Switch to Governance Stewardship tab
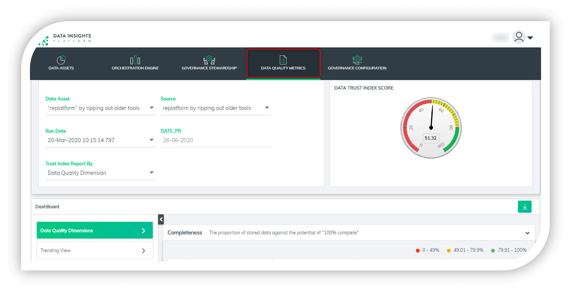The image size is (571, 292). pos(209,68)
